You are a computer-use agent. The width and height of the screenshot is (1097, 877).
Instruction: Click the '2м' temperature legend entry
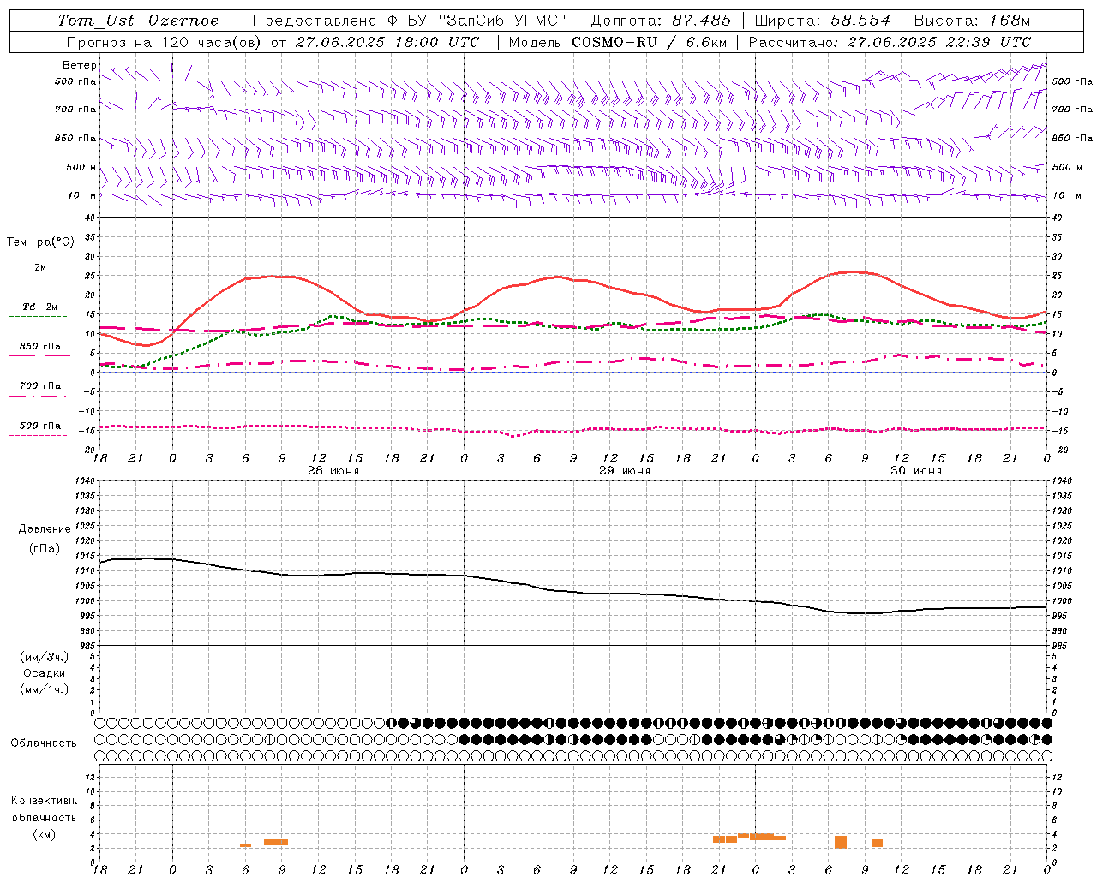tap(40, 268)
